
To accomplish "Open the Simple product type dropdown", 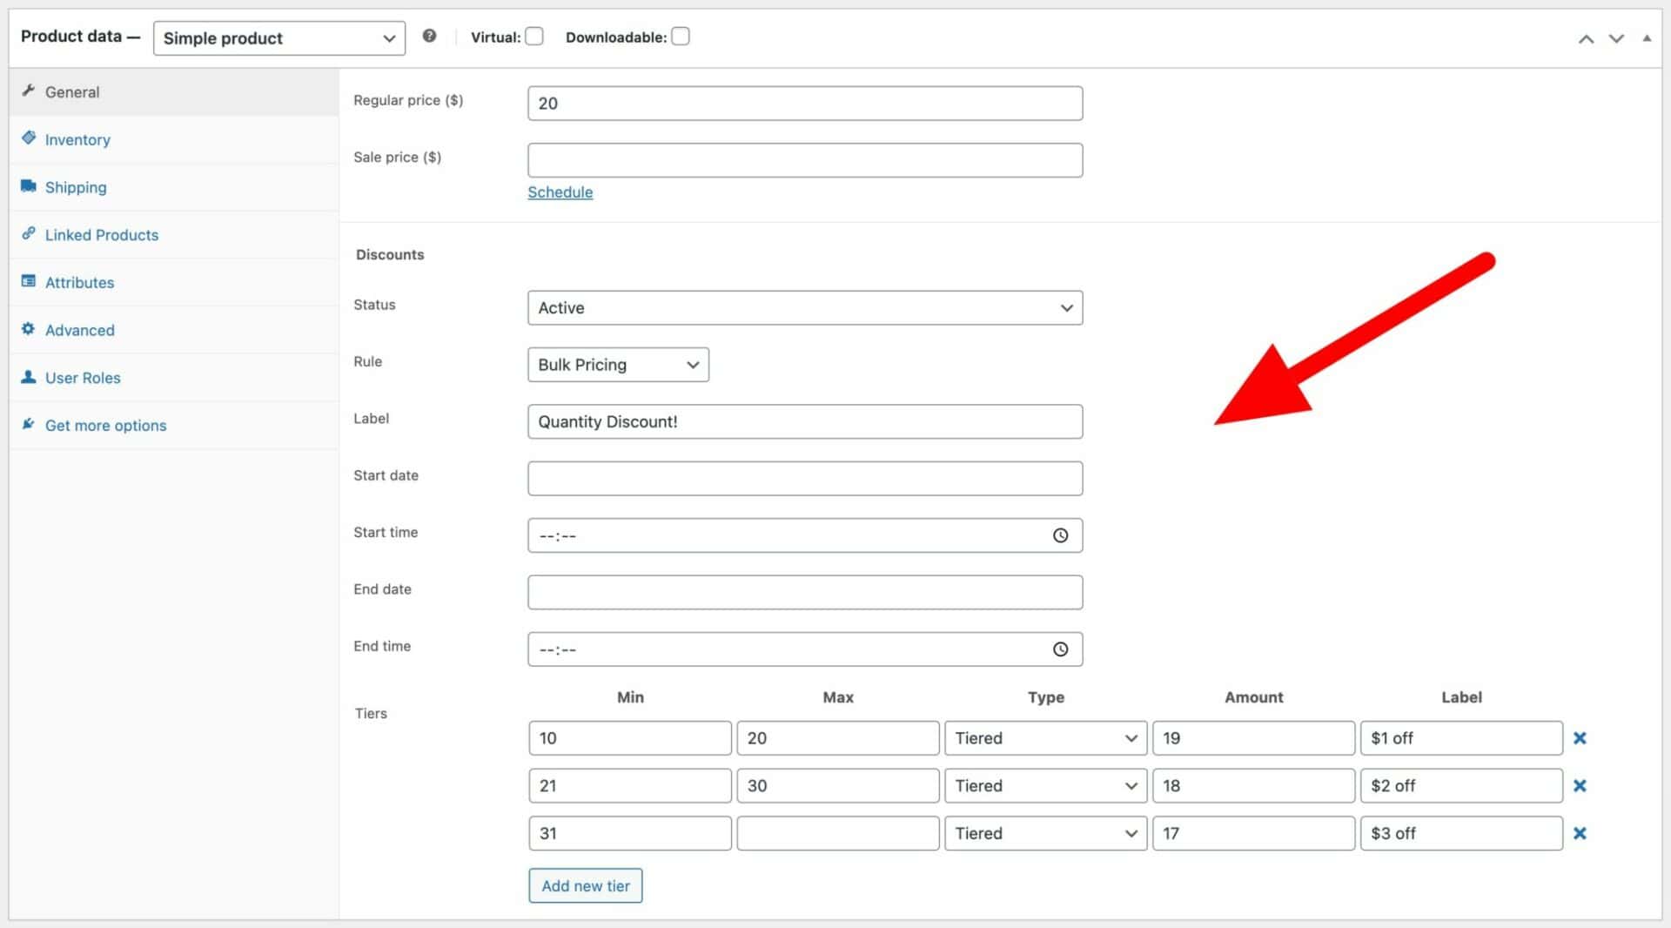I will click(x=279, y=38).
